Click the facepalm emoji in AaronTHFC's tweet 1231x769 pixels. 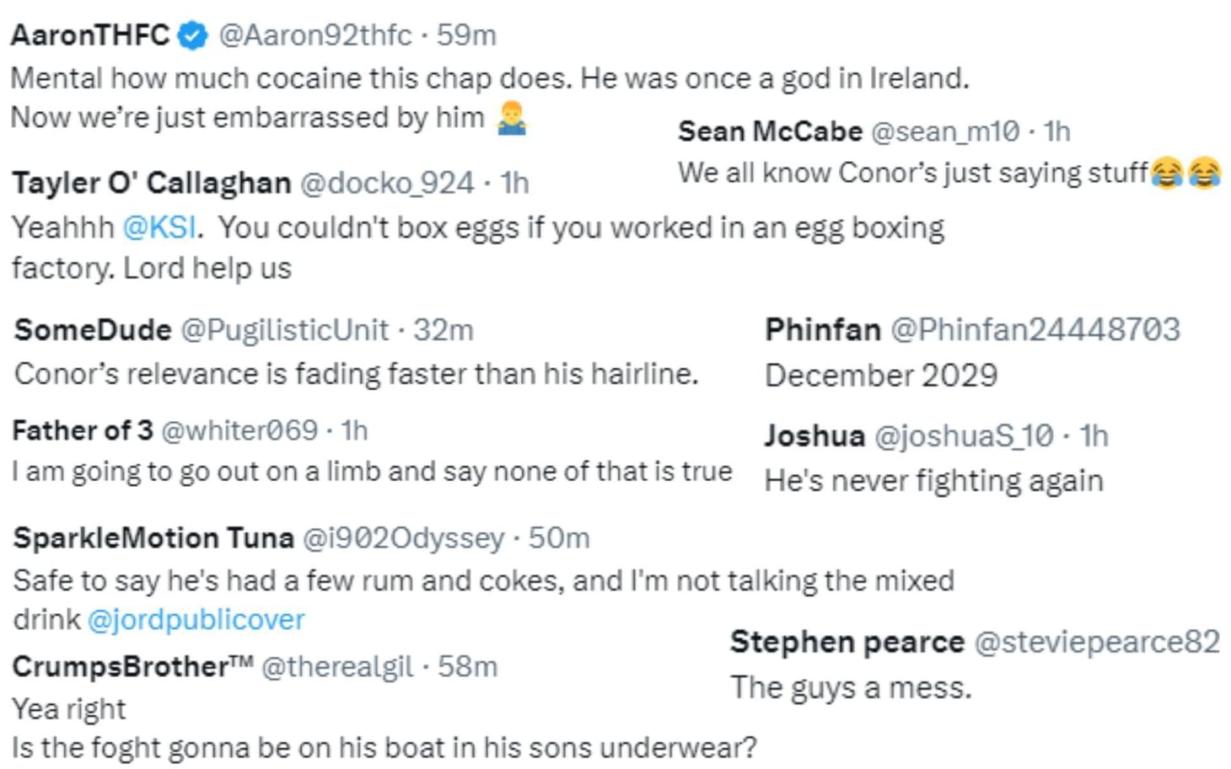point(512,118)
